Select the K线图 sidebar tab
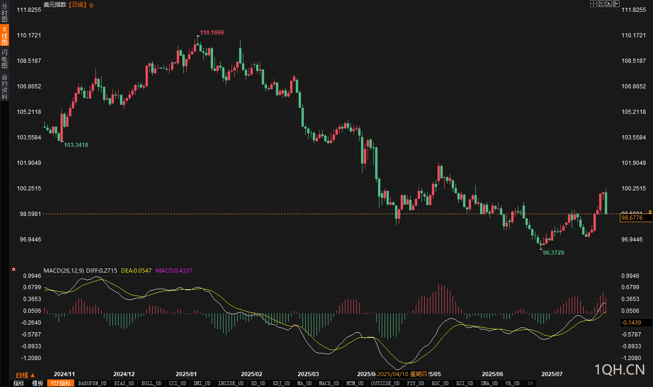The image size is (653, 387). (4, 36)
